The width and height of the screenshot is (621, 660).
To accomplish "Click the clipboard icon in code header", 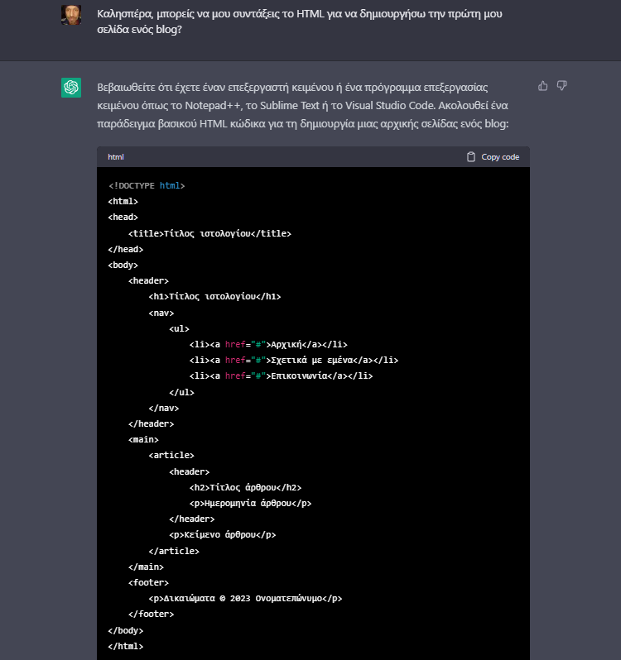I will [471, 157].
